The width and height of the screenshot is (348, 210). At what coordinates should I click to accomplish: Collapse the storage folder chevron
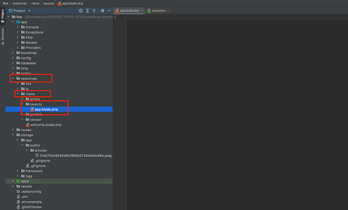click(13, 135)
